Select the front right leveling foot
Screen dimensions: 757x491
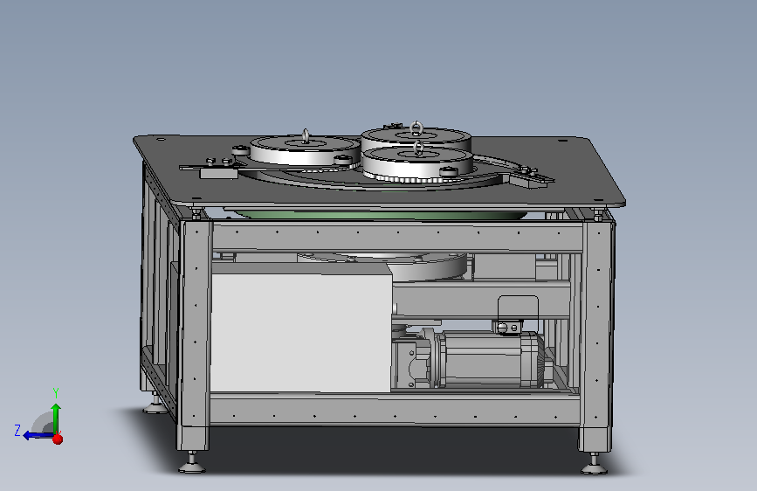click(594, 463)
